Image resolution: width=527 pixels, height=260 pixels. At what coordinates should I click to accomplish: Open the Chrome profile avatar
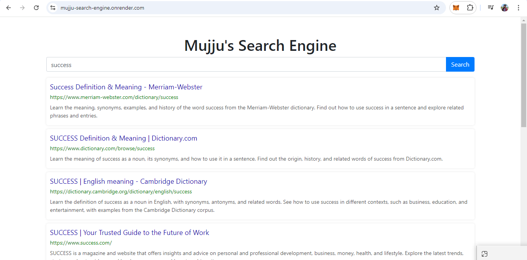(505, 8)
